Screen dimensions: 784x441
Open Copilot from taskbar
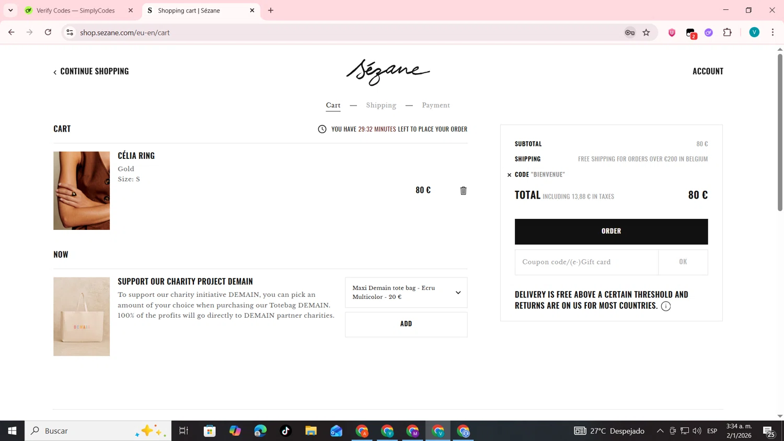[x=235, y=431]
